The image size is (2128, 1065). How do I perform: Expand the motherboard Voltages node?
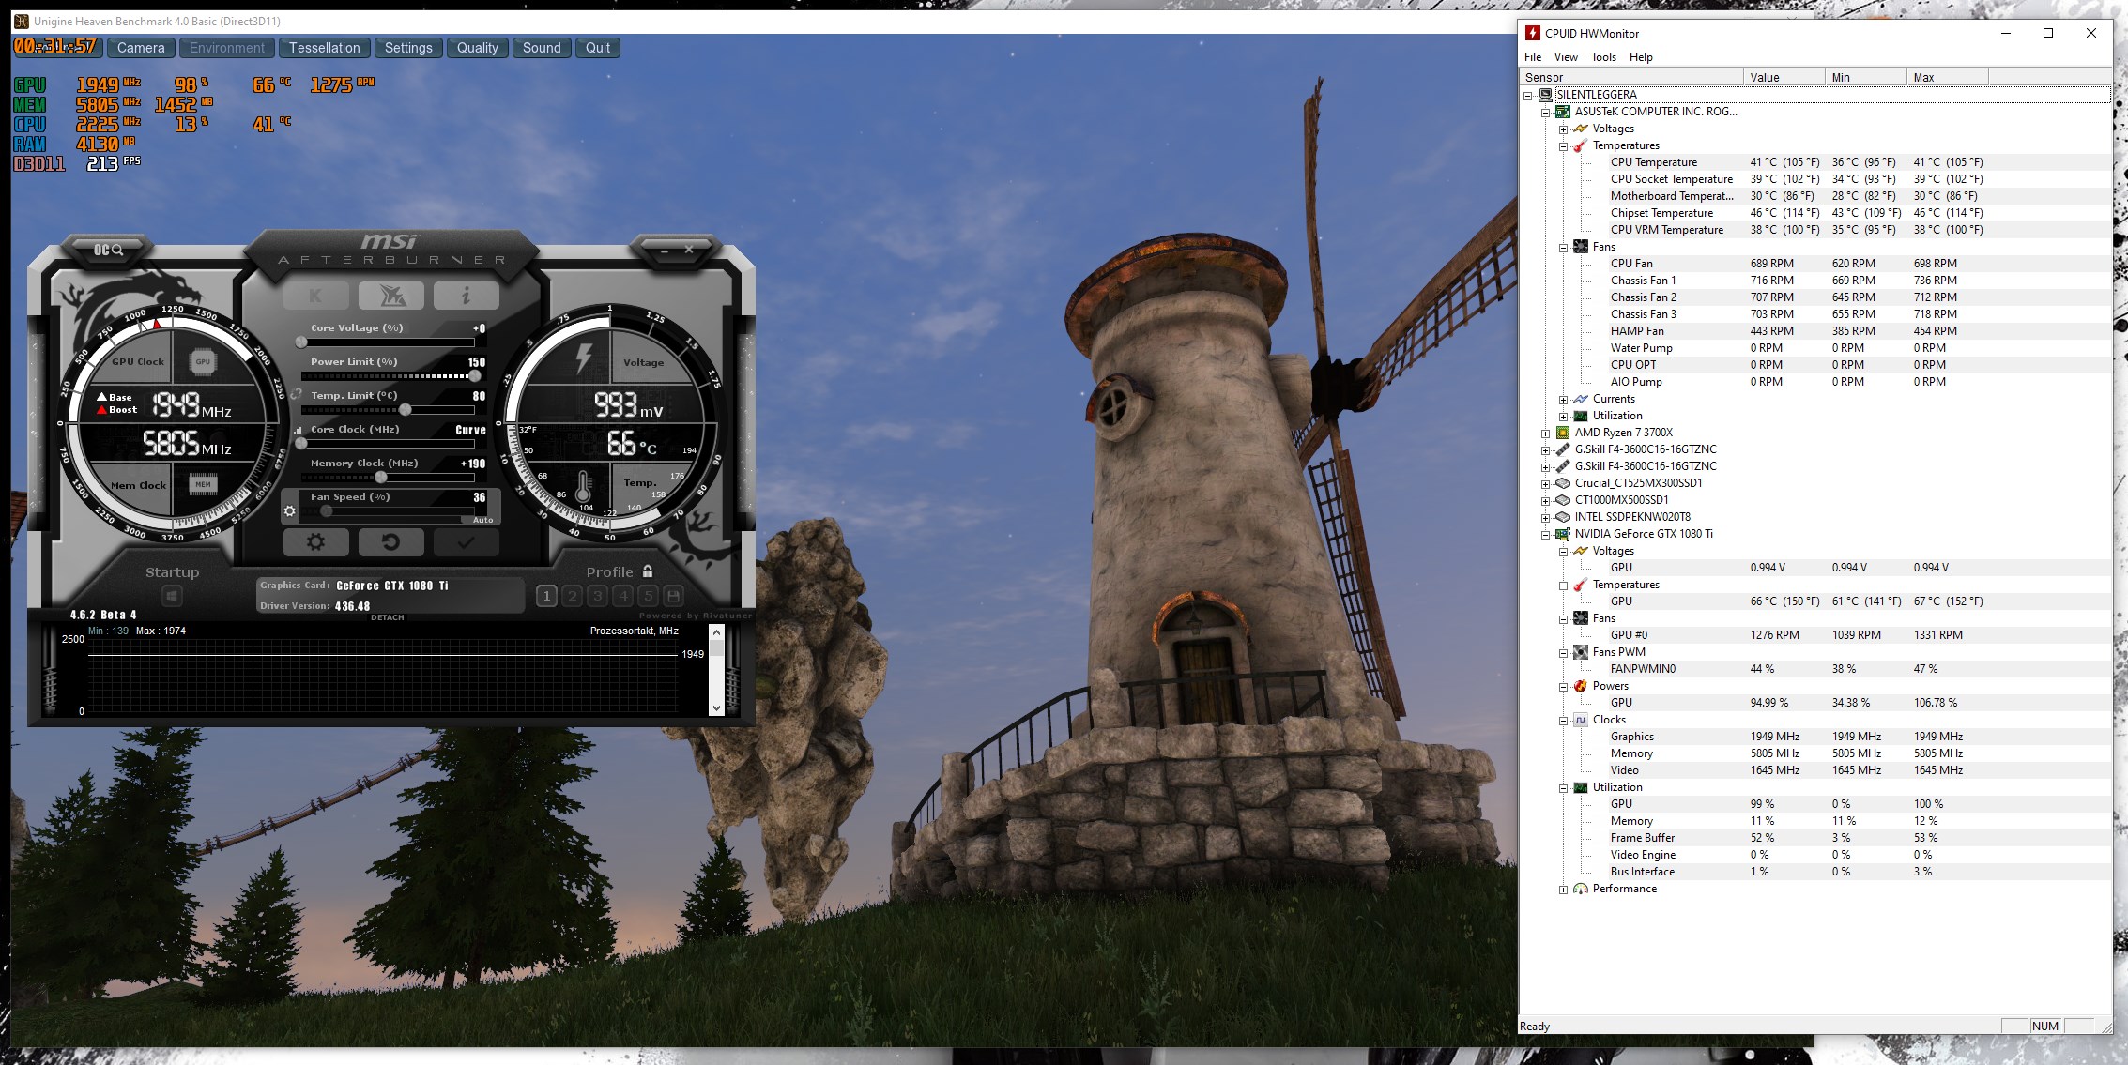(x=1564, y=129)
